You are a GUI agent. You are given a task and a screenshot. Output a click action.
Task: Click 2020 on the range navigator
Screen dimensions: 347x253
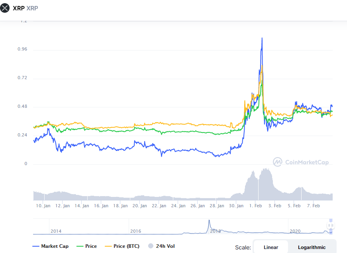(x=295, y=231)
